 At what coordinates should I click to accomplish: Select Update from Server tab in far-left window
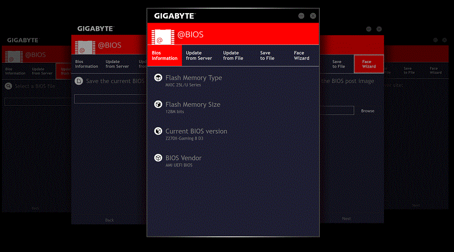coord(42,71)
